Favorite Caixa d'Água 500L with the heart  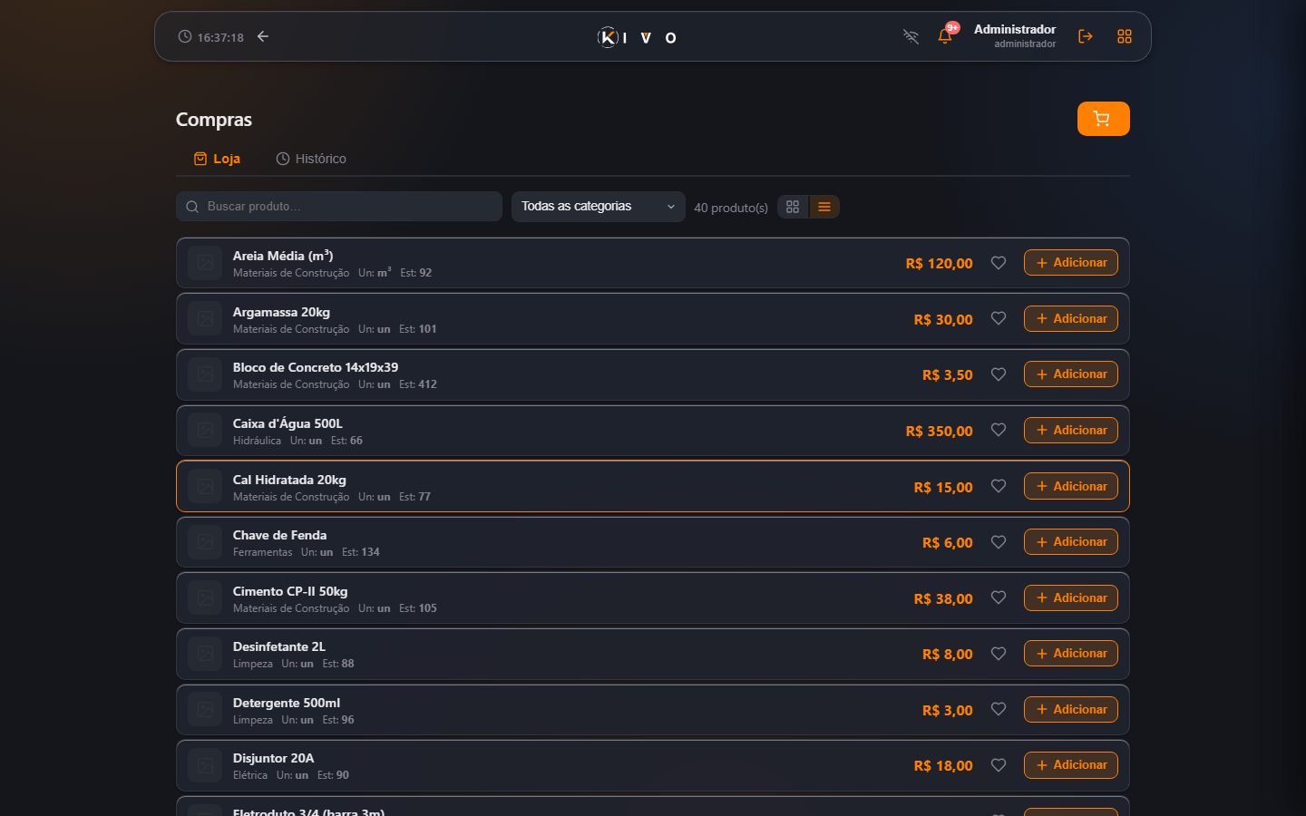[x=999, y=431]
